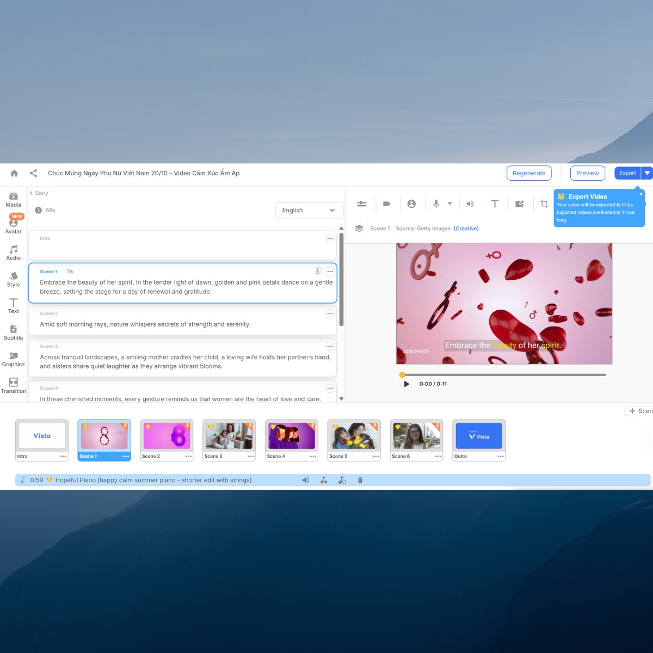Delete the Hopeful Piano music track

[360, 480]
